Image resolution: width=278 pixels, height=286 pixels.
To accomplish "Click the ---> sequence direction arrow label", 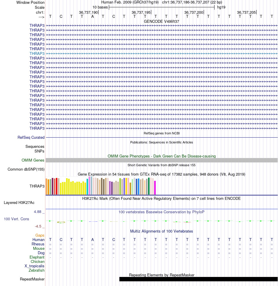I will (x=42, y=17).
